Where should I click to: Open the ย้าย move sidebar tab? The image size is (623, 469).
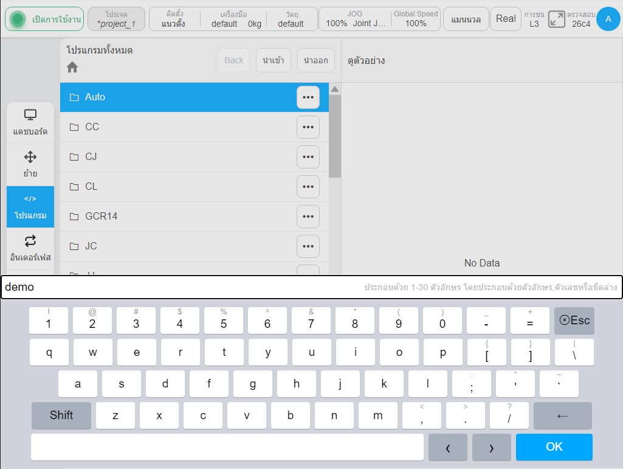(x=30, y=165)
